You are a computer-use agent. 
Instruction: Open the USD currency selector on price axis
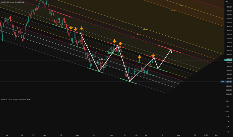point(227,2)
